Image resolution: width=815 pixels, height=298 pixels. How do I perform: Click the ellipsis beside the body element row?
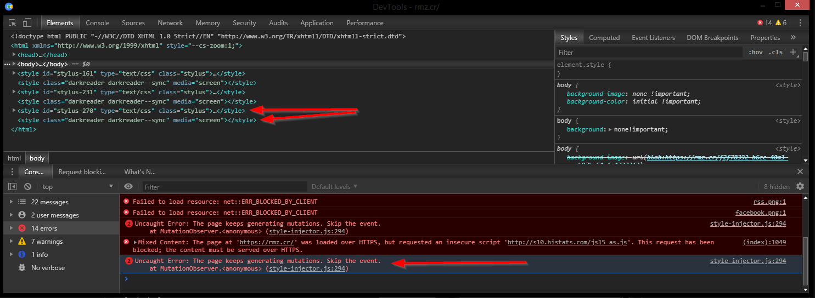[x=7, y=64]
